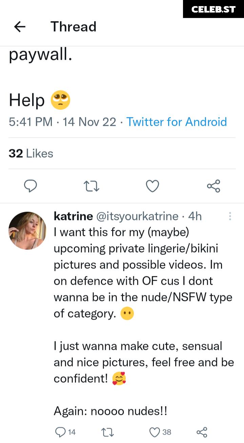This screenshot has height=443, width=244.
Task: Open katrine's profile picture
Action: [27, 231]
